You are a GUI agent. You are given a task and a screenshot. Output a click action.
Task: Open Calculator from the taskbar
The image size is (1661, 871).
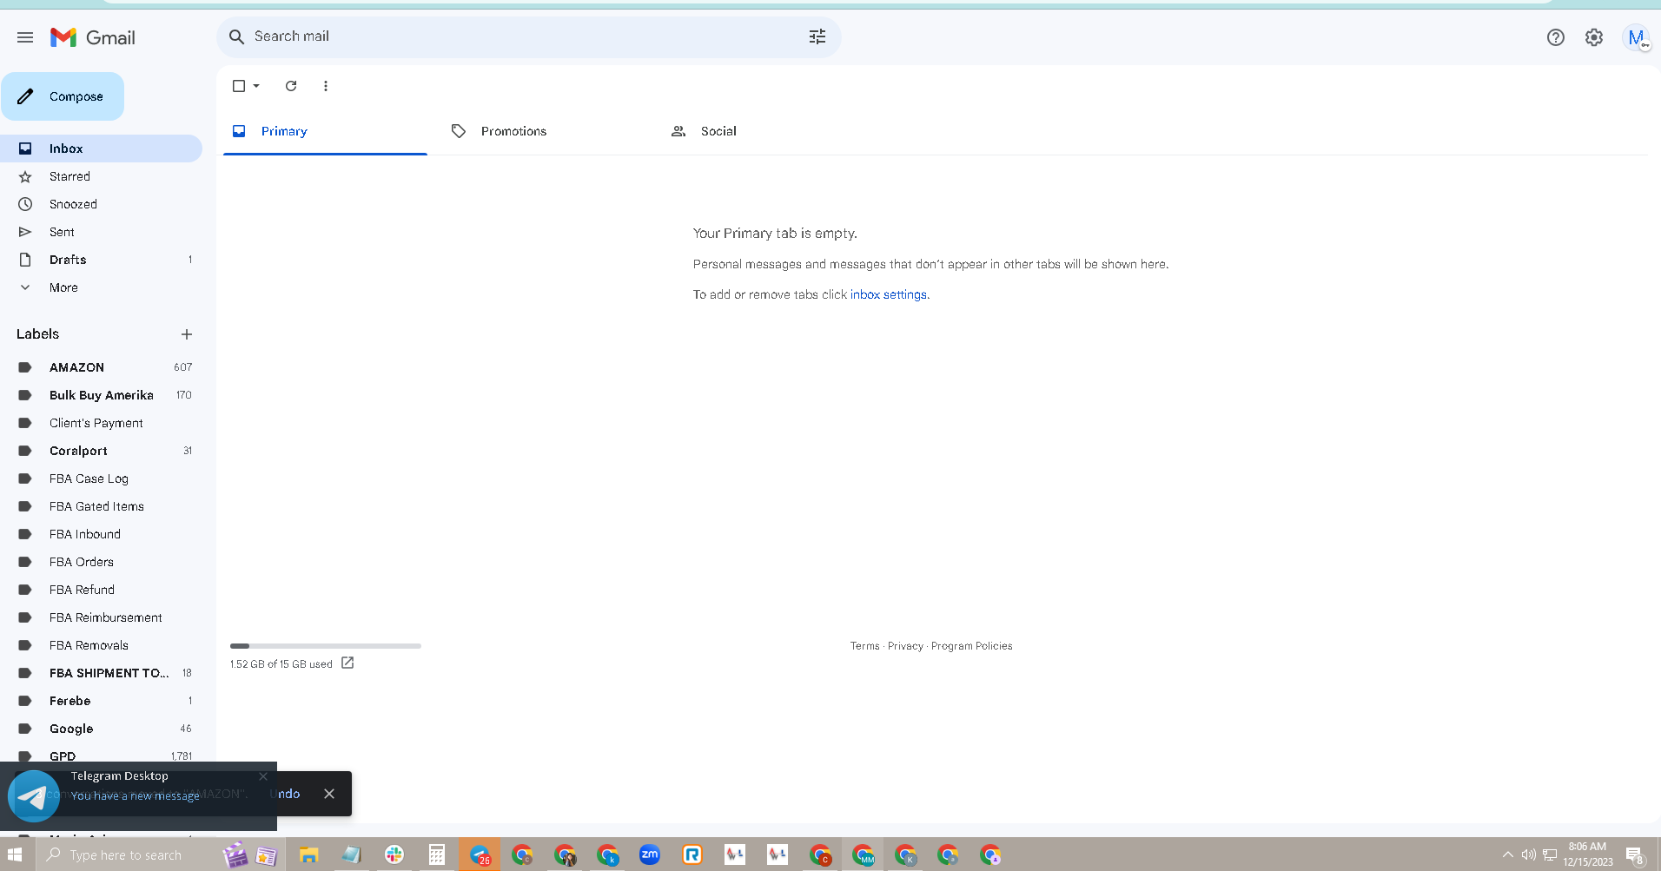point(436,855)
